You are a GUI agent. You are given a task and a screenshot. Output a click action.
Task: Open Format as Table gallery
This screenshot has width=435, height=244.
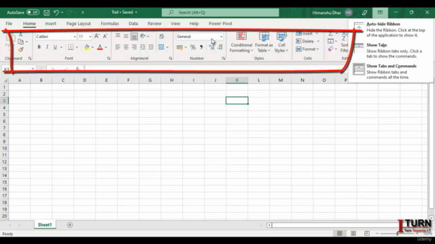(264, 42)
